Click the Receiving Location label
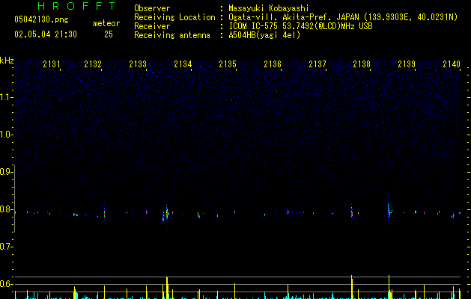The image size is (471, 299). click(174, 17)
